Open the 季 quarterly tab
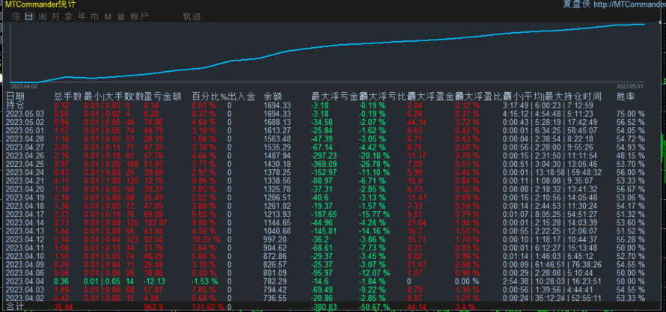This screenshot has height=312, width=666. [x=68, y=17]
